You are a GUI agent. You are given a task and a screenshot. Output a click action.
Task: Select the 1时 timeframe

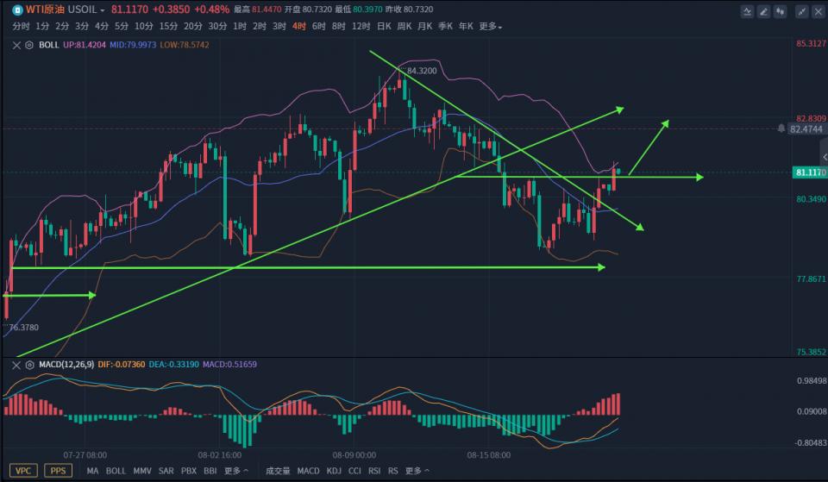coord(240,27)
